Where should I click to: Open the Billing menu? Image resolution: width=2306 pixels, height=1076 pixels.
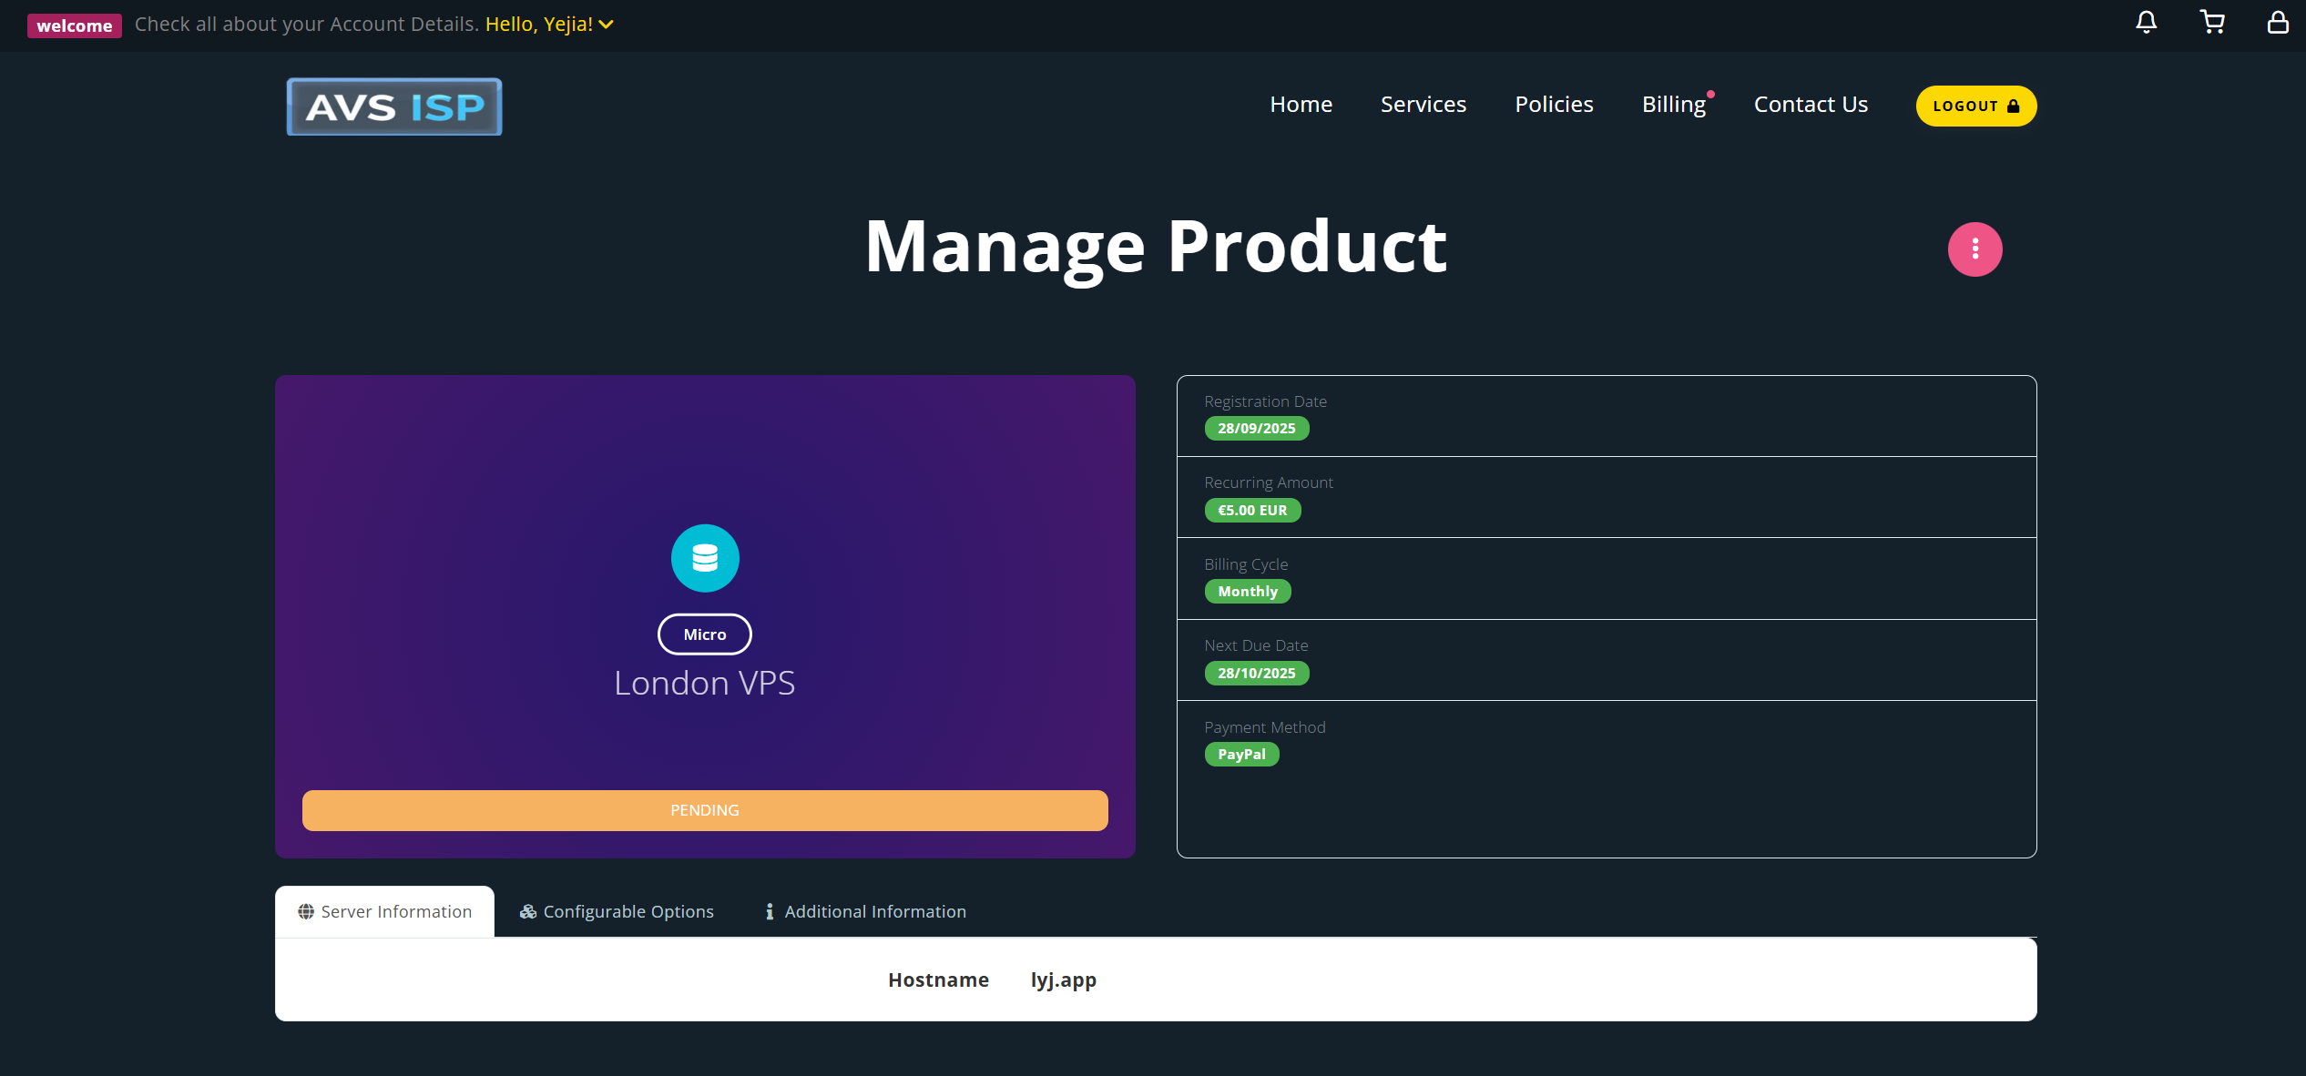click(x=1674, y=105)
